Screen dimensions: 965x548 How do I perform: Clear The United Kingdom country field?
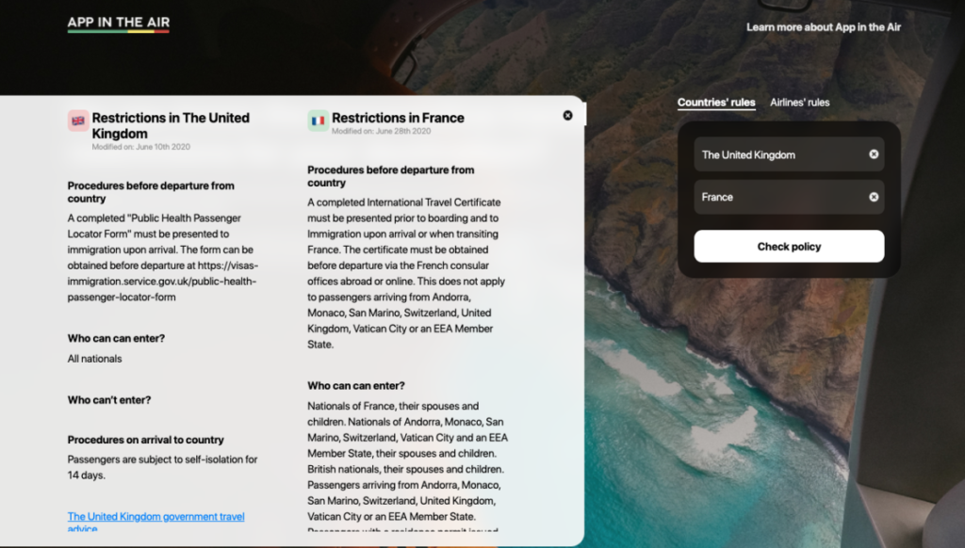[874, 154]
